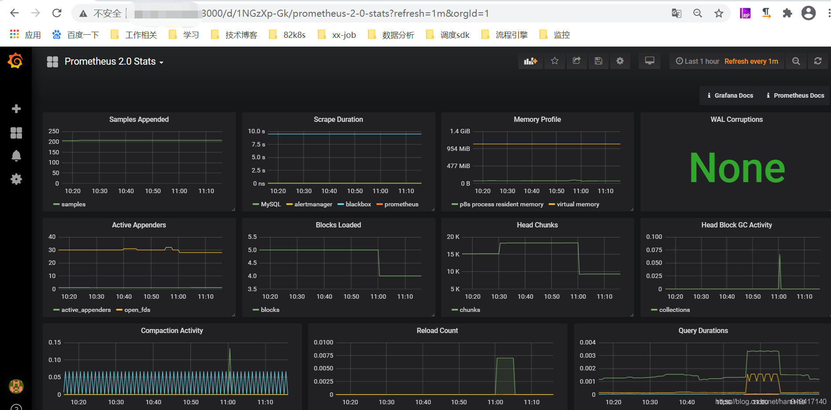Expand the Prometheus 2.0 Stats dashboard dropdown
This screenshot has width=831, height=410.
(114, 62)
